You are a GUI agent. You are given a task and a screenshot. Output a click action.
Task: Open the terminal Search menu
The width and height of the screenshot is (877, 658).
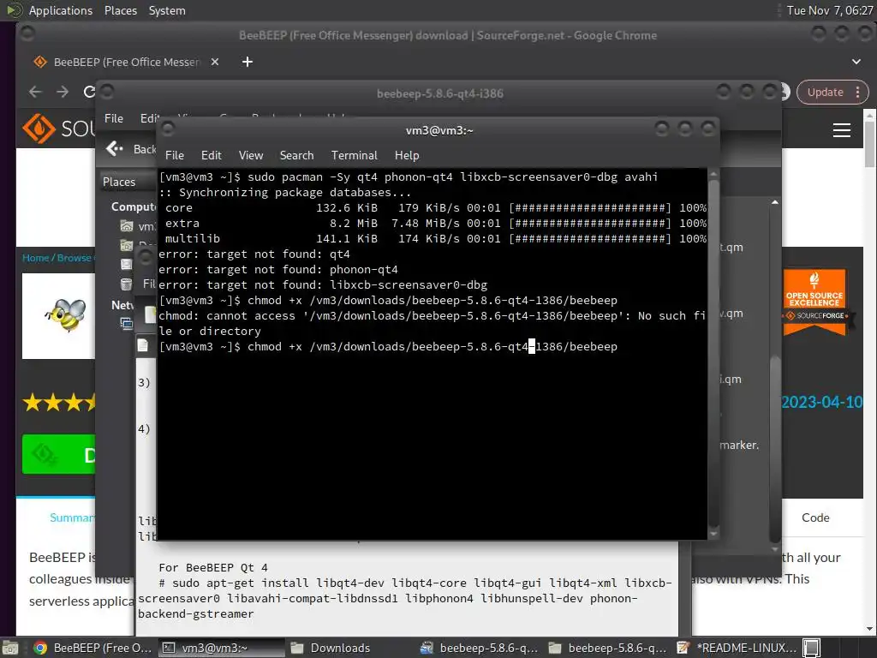tap(296, 156)
